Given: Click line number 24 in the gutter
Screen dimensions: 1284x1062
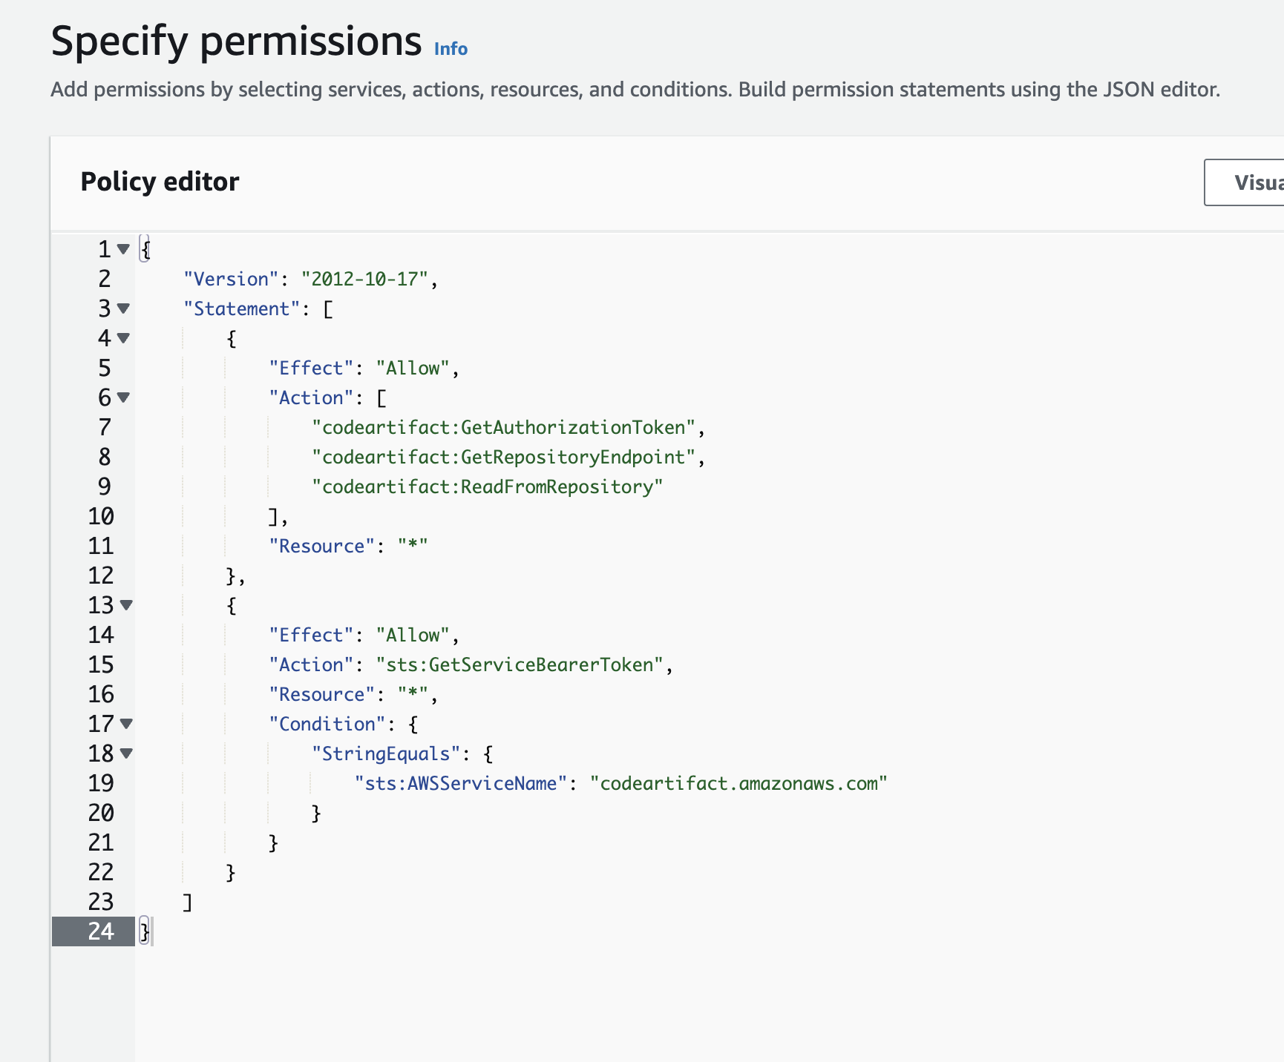Looking at the screenshot, I should [x=101, y=931].
